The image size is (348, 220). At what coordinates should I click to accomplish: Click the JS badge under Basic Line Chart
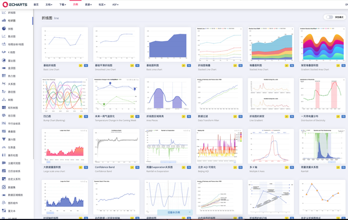[x=81, y=66]
